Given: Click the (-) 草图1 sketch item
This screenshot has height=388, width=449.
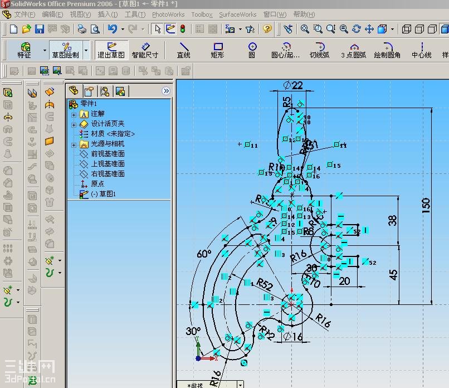Looking at the screenshot, I should (x=103, y=194).
